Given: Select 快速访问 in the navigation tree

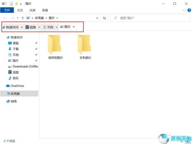Looking at the screenshot, I should click(15, 37).
